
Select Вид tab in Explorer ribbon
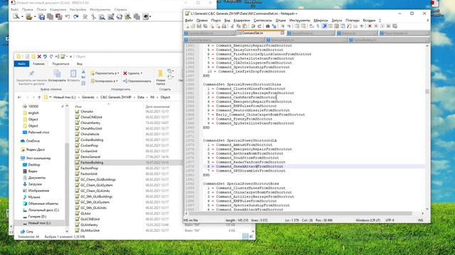point(80,64)
